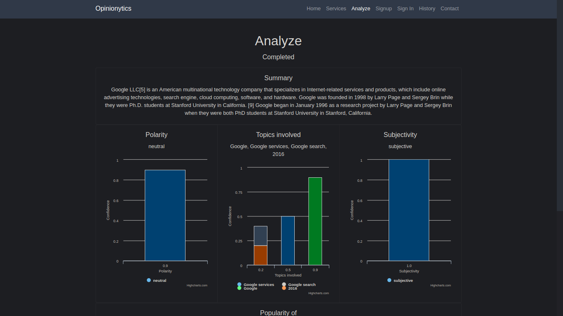This screenshot has height=316, width=563.
Task: Click the Topics involved heading
Action: 278,135
